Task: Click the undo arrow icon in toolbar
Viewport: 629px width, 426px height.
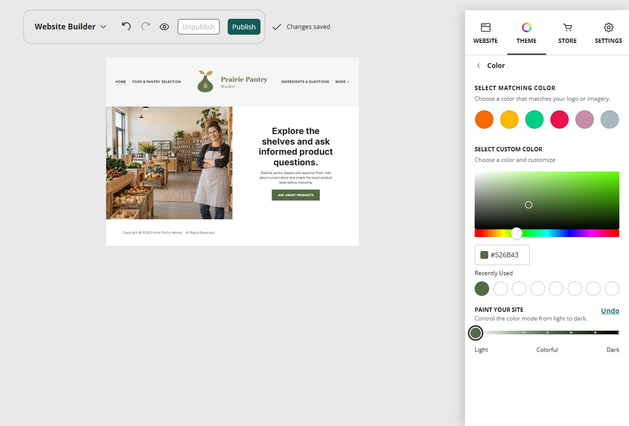Action: point(126,26)
